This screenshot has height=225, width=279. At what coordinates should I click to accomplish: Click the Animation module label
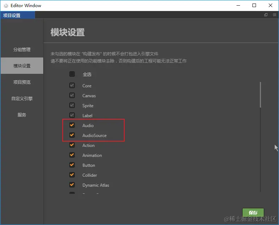pos(92,155)
